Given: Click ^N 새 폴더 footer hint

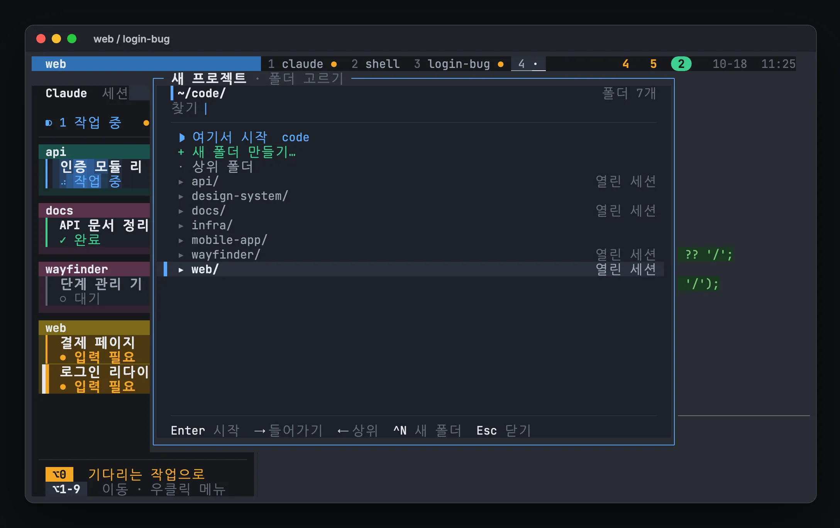Looking at the screenshot, I should tap(427, 430).
